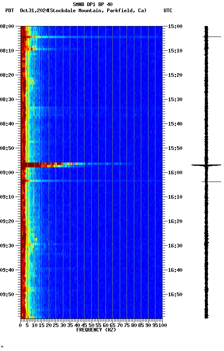Click the 20 Hz frequency tick label

click(x=49, y=326)
